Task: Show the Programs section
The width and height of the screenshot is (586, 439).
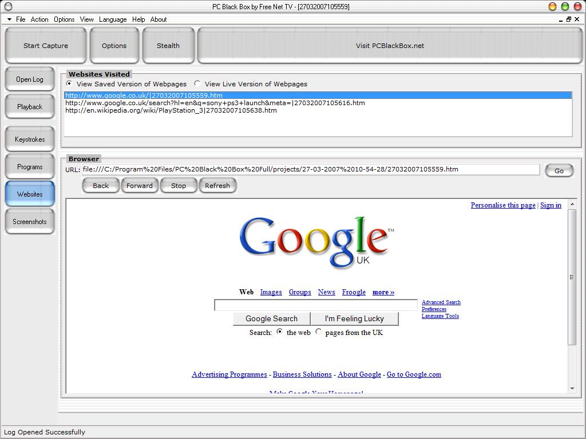Action: (x=30, y=167)
